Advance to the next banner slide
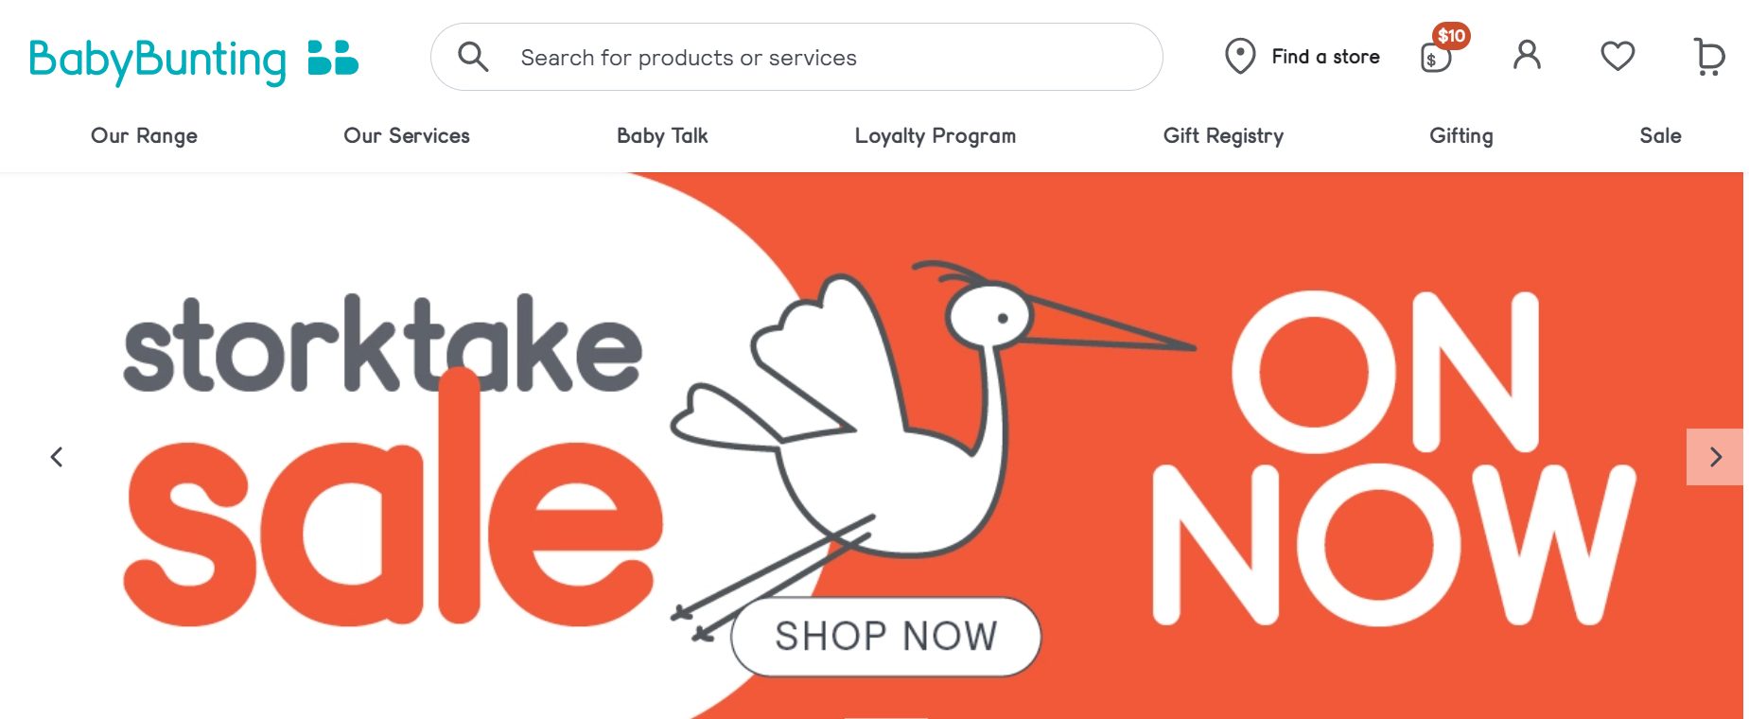The width and height of the screenshot is (1749, 719). click(1714, 457)
